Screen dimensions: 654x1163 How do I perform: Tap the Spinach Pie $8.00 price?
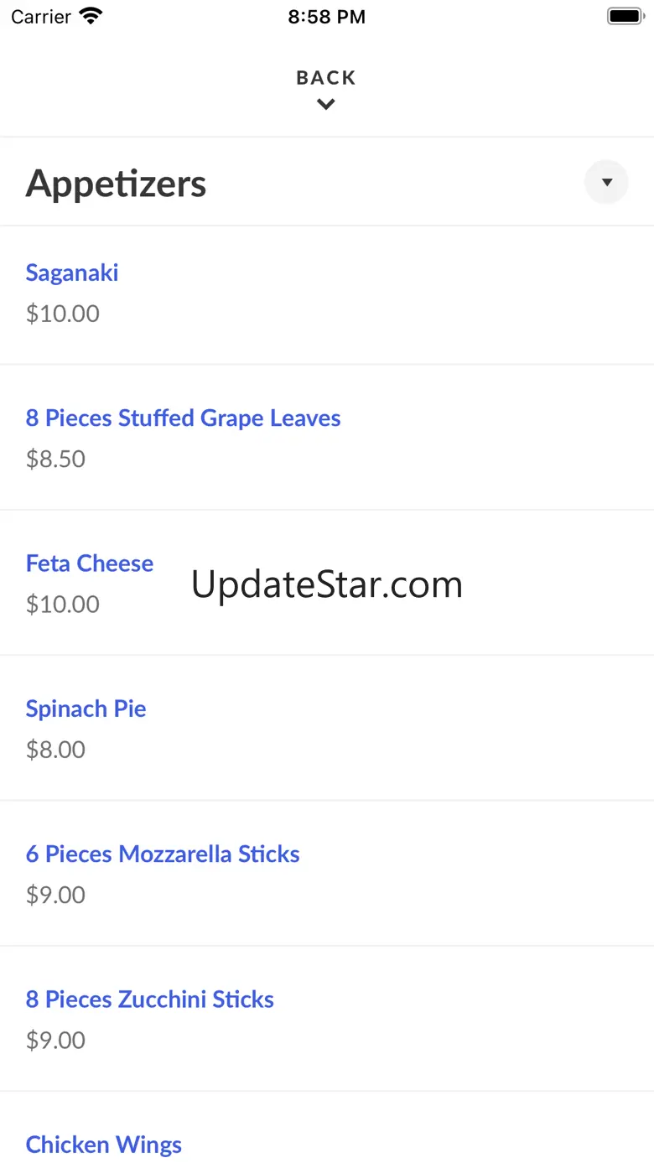point(55,749)
